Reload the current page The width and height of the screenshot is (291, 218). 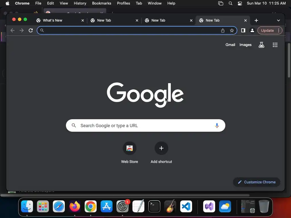[x=31, y=30]
